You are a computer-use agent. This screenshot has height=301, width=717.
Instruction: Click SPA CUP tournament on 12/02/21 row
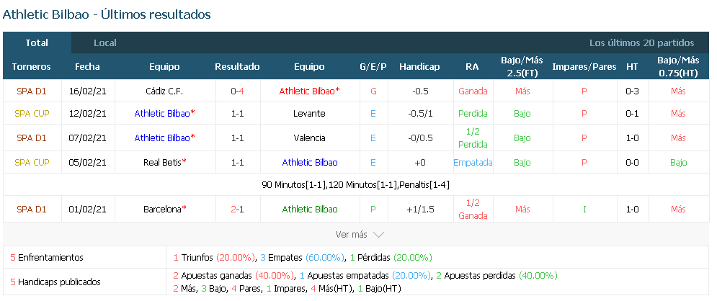(x=32, y=114)
